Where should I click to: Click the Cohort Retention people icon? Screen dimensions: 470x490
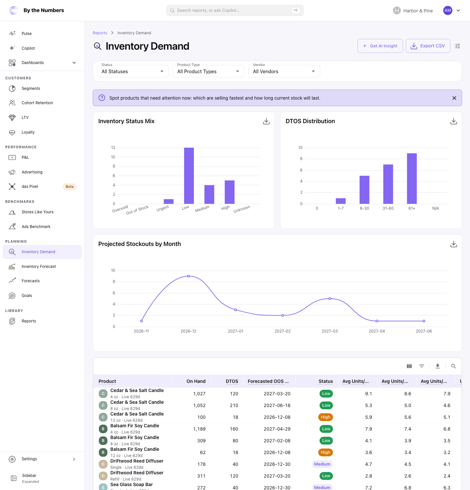pos(12,103)
